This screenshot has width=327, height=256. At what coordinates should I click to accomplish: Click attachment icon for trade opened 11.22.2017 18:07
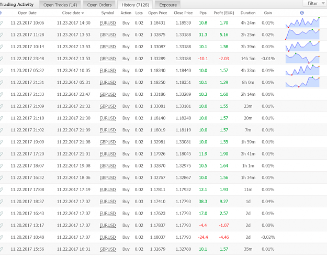2,165
